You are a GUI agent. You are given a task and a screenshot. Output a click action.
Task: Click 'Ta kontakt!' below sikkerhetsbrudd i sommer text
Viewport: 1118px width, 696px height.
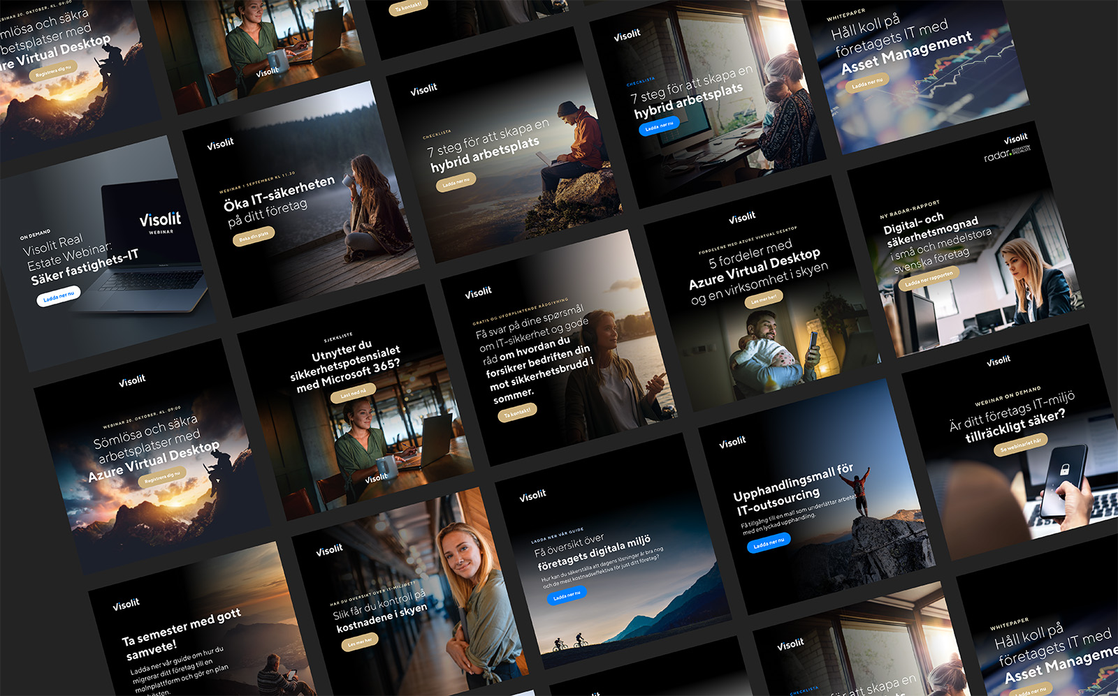tap(517, 413)
